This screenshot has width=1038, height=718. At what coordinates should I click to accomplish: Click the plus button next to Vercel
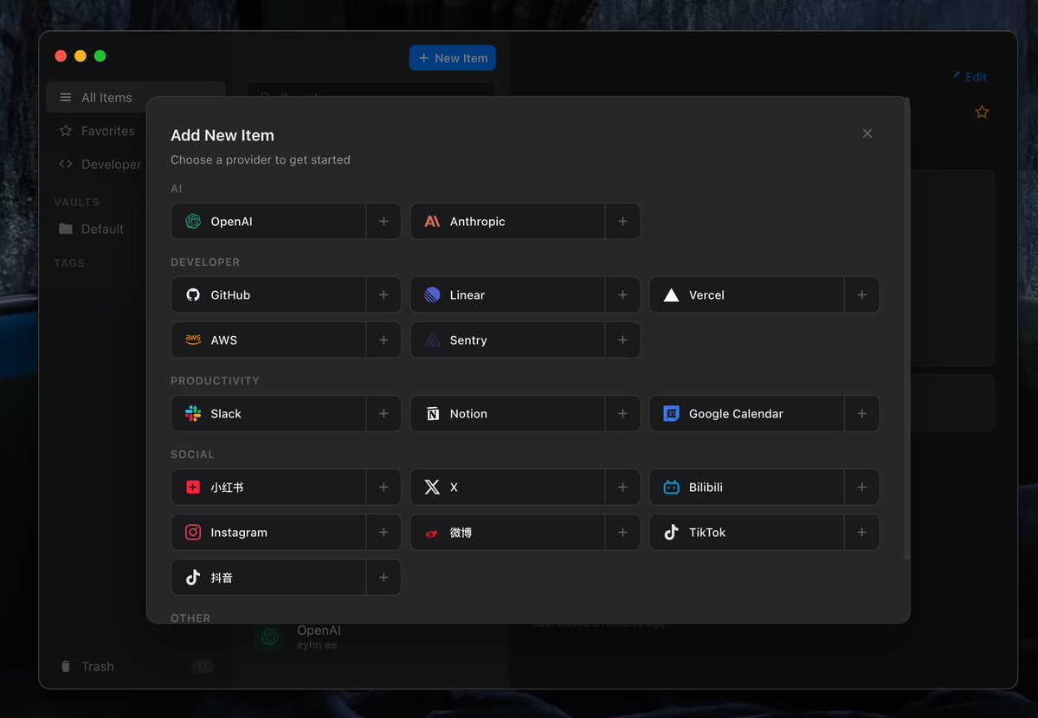(861, 294)
